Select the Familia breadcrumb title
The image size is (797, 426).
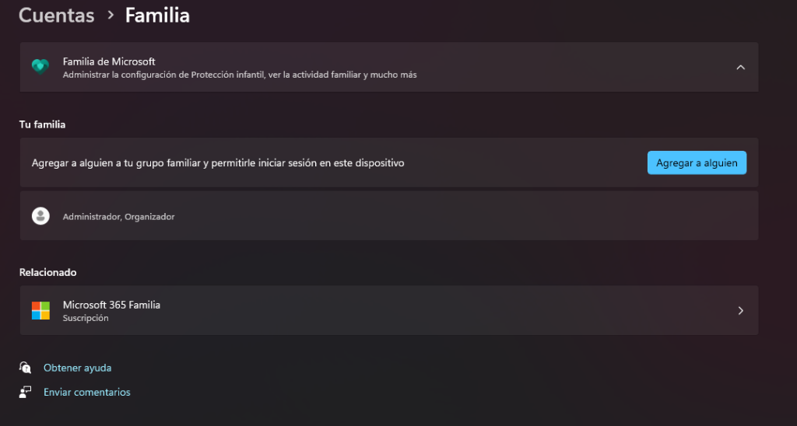(157, 15)
